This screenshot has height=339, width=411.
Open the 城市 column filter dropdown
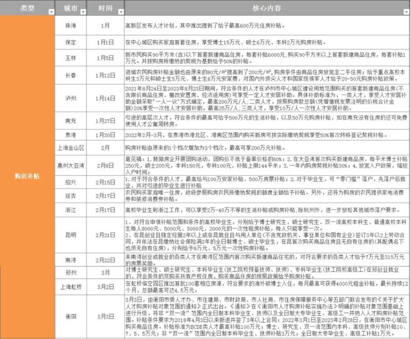[83, 12]
